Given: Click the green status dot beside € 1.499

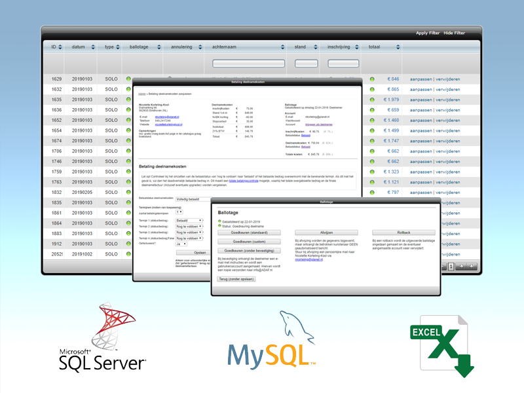Looking at the screenshot, I should tap(372, 130).
